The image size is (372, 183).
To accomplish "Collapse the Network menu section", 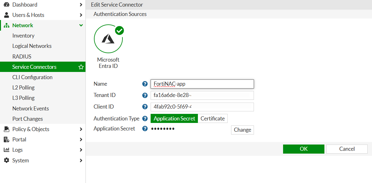I will coord(81,25).
